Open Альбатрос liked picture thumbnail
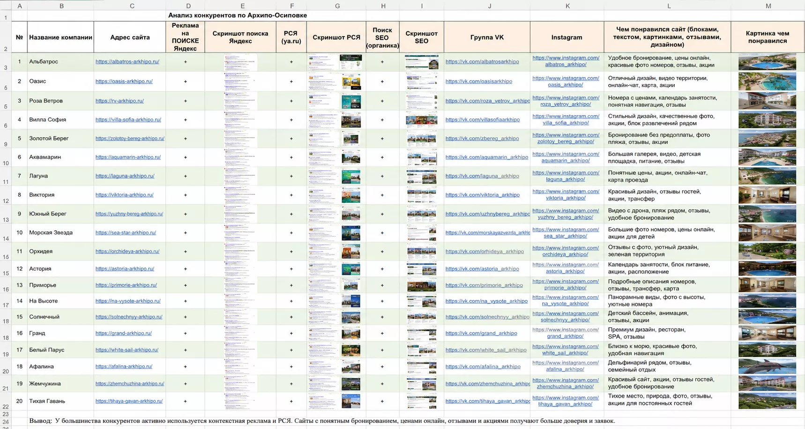Viewport: 805px width, 429px height. point(767,62)
